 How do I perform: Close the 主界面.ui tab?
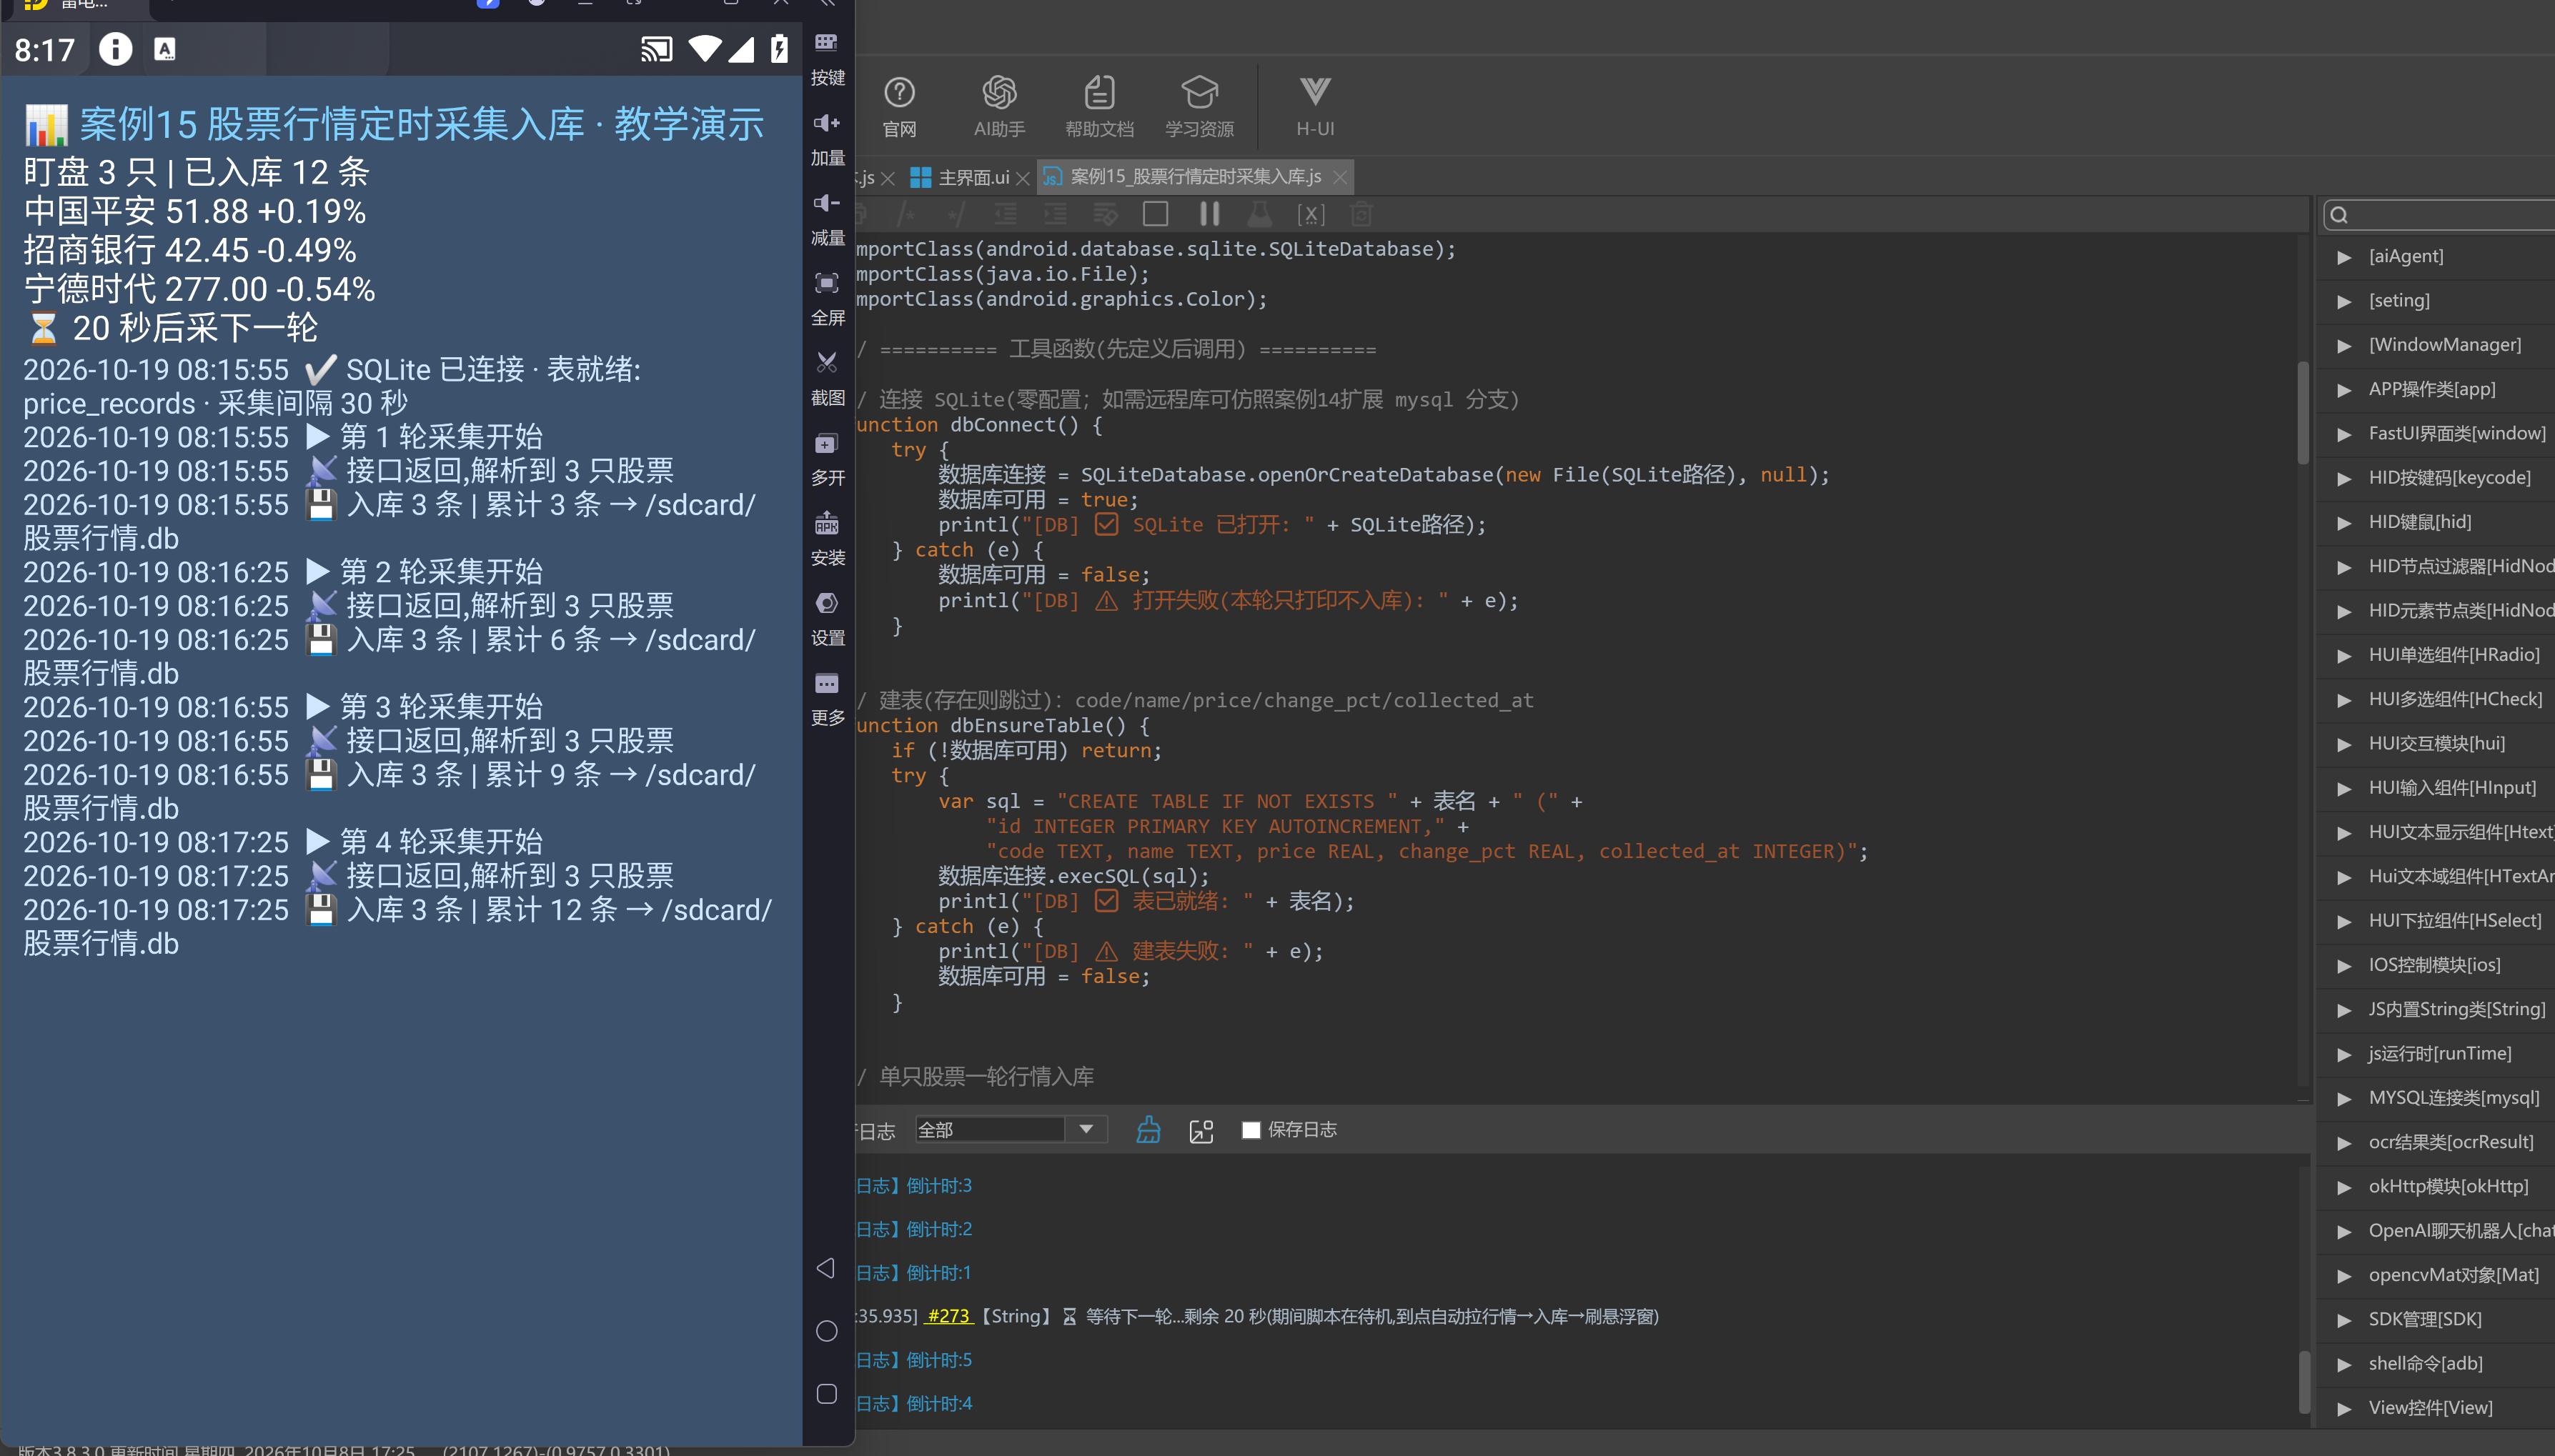[x=1023, y=178]
